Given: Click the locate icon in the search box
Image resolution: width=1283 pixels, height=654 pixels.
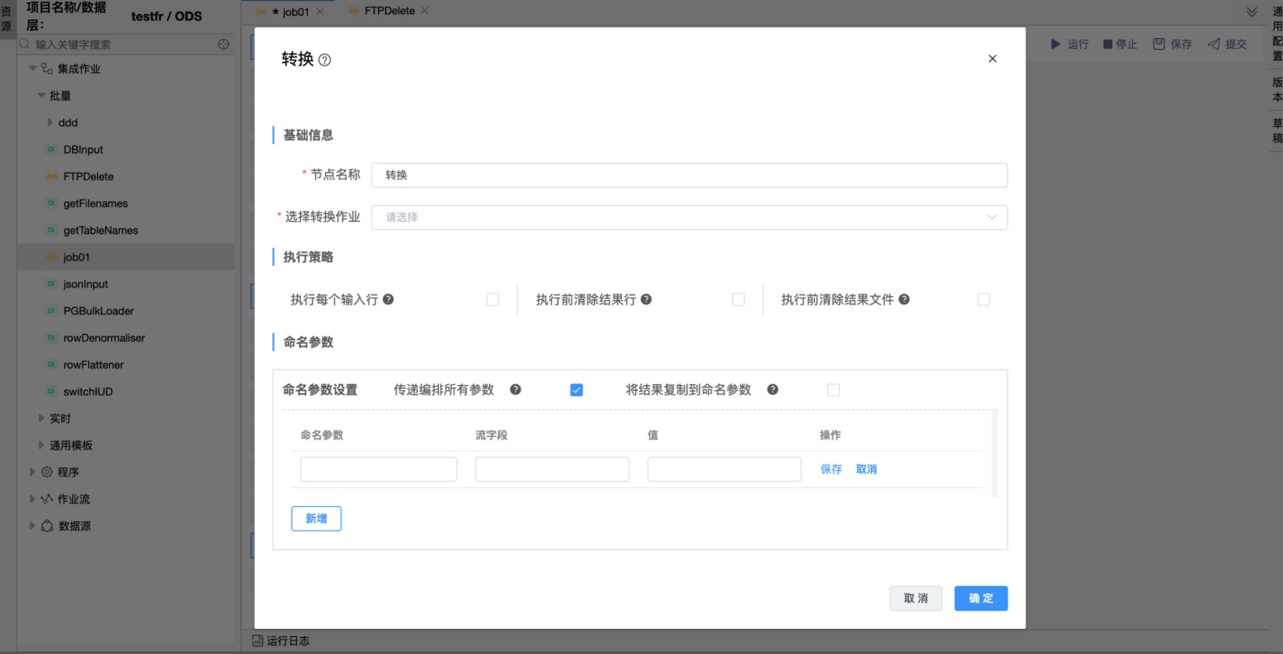Looking at the screenshot, I should 224,45.
